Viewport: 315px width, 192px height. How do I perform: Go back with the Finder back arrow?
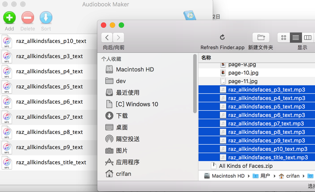[107, 38]
